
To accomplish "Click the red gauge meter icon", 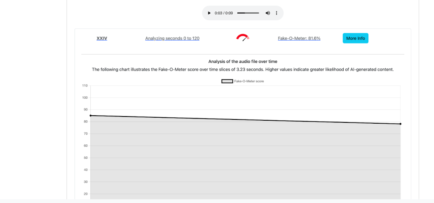I will pos(242,38).
